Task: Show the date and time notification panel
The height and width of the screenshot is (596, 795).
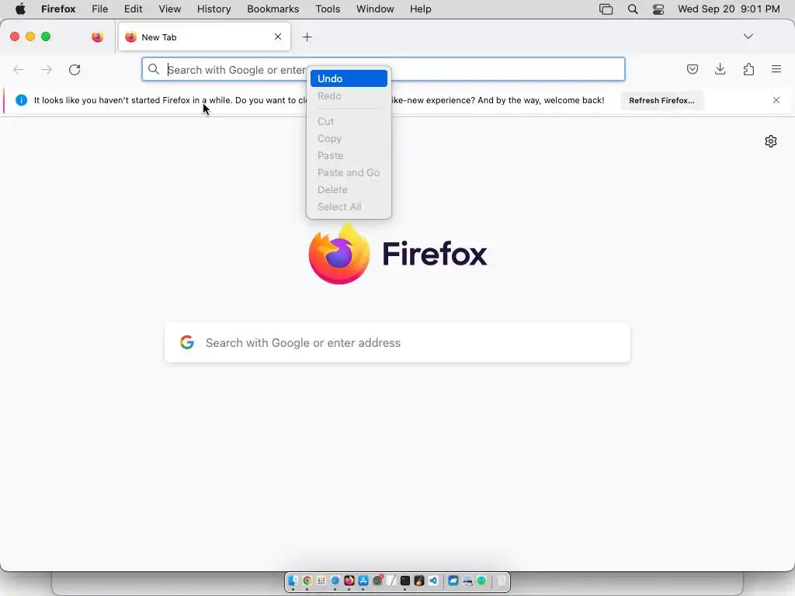Action: coord(728,9)
